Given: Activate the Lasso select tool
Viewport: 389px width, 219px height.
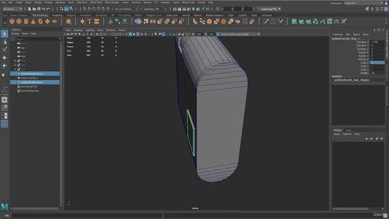Looking at the screenshot, I should (x=4, y=42).
